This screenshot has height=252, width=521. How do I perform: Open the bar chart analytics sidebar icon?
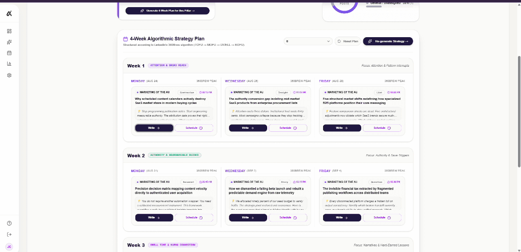(x=9, y=64)
